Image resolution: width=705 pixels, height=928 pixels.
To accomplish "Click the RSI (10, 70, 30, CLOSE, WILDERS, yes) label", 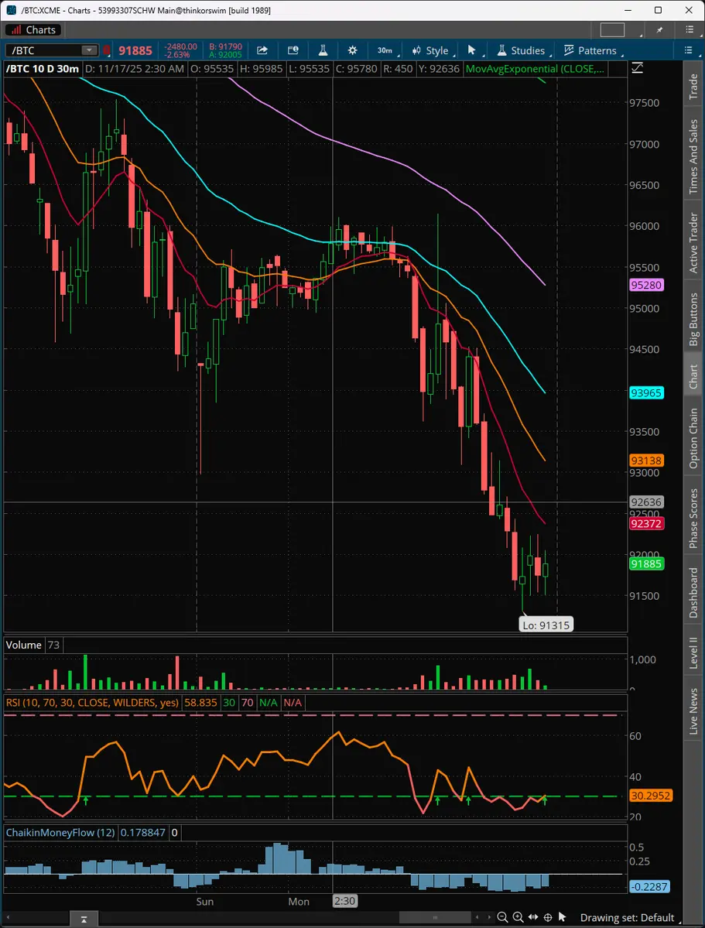I will 92,703.
